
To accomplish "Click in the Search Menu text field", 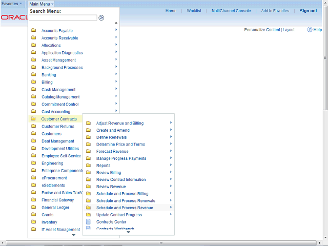I will 63,17.
